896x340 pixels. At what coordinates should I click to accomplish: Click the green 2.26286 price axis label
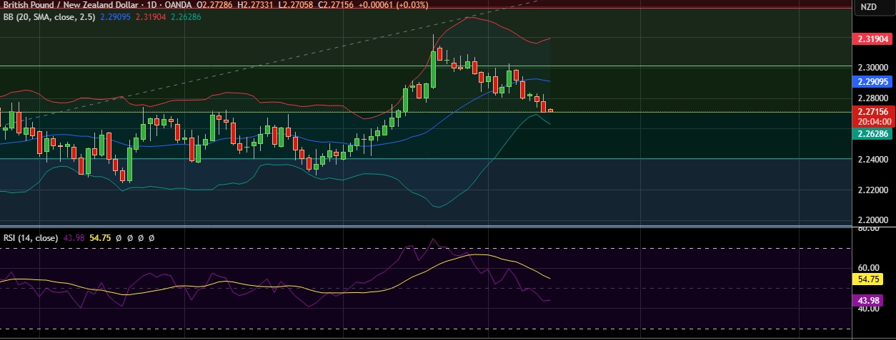[x=872, y=133]
